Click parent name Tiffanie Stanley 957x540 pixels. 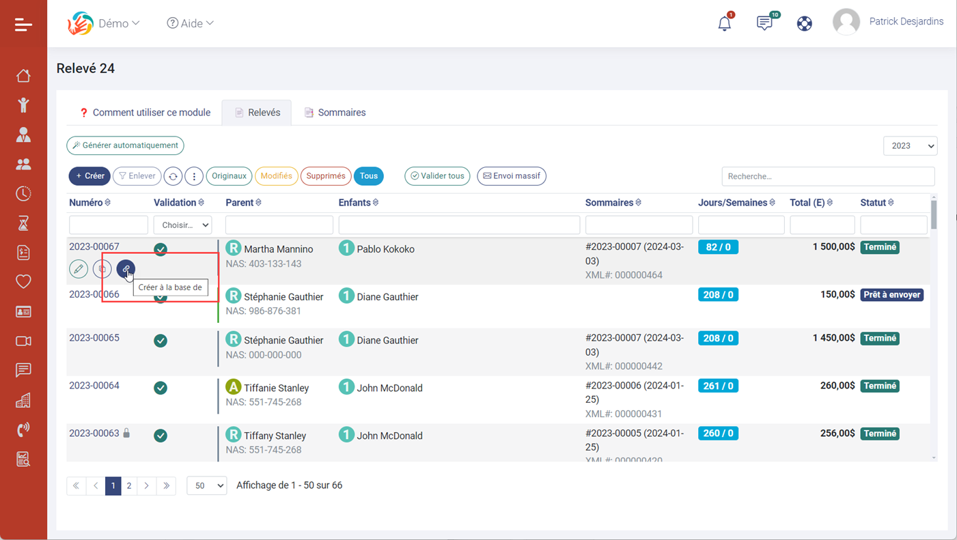[277, 388]
